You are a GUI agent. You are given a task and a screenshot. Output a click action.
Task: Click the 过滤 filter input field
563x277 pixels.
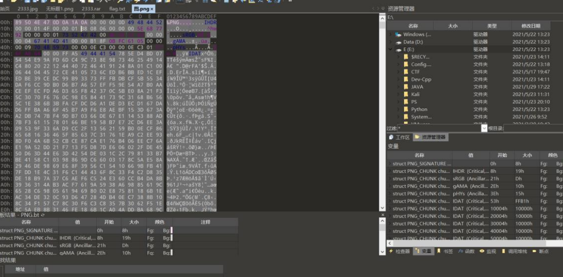439,128
